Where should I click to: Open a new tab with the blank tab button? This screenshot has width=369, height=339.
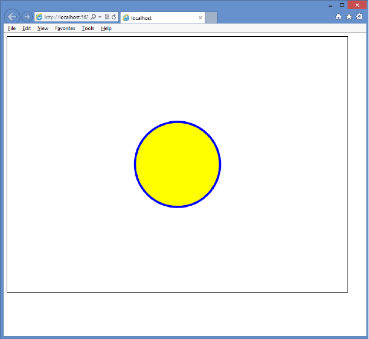pyautogui.click(x=211, y=17)
